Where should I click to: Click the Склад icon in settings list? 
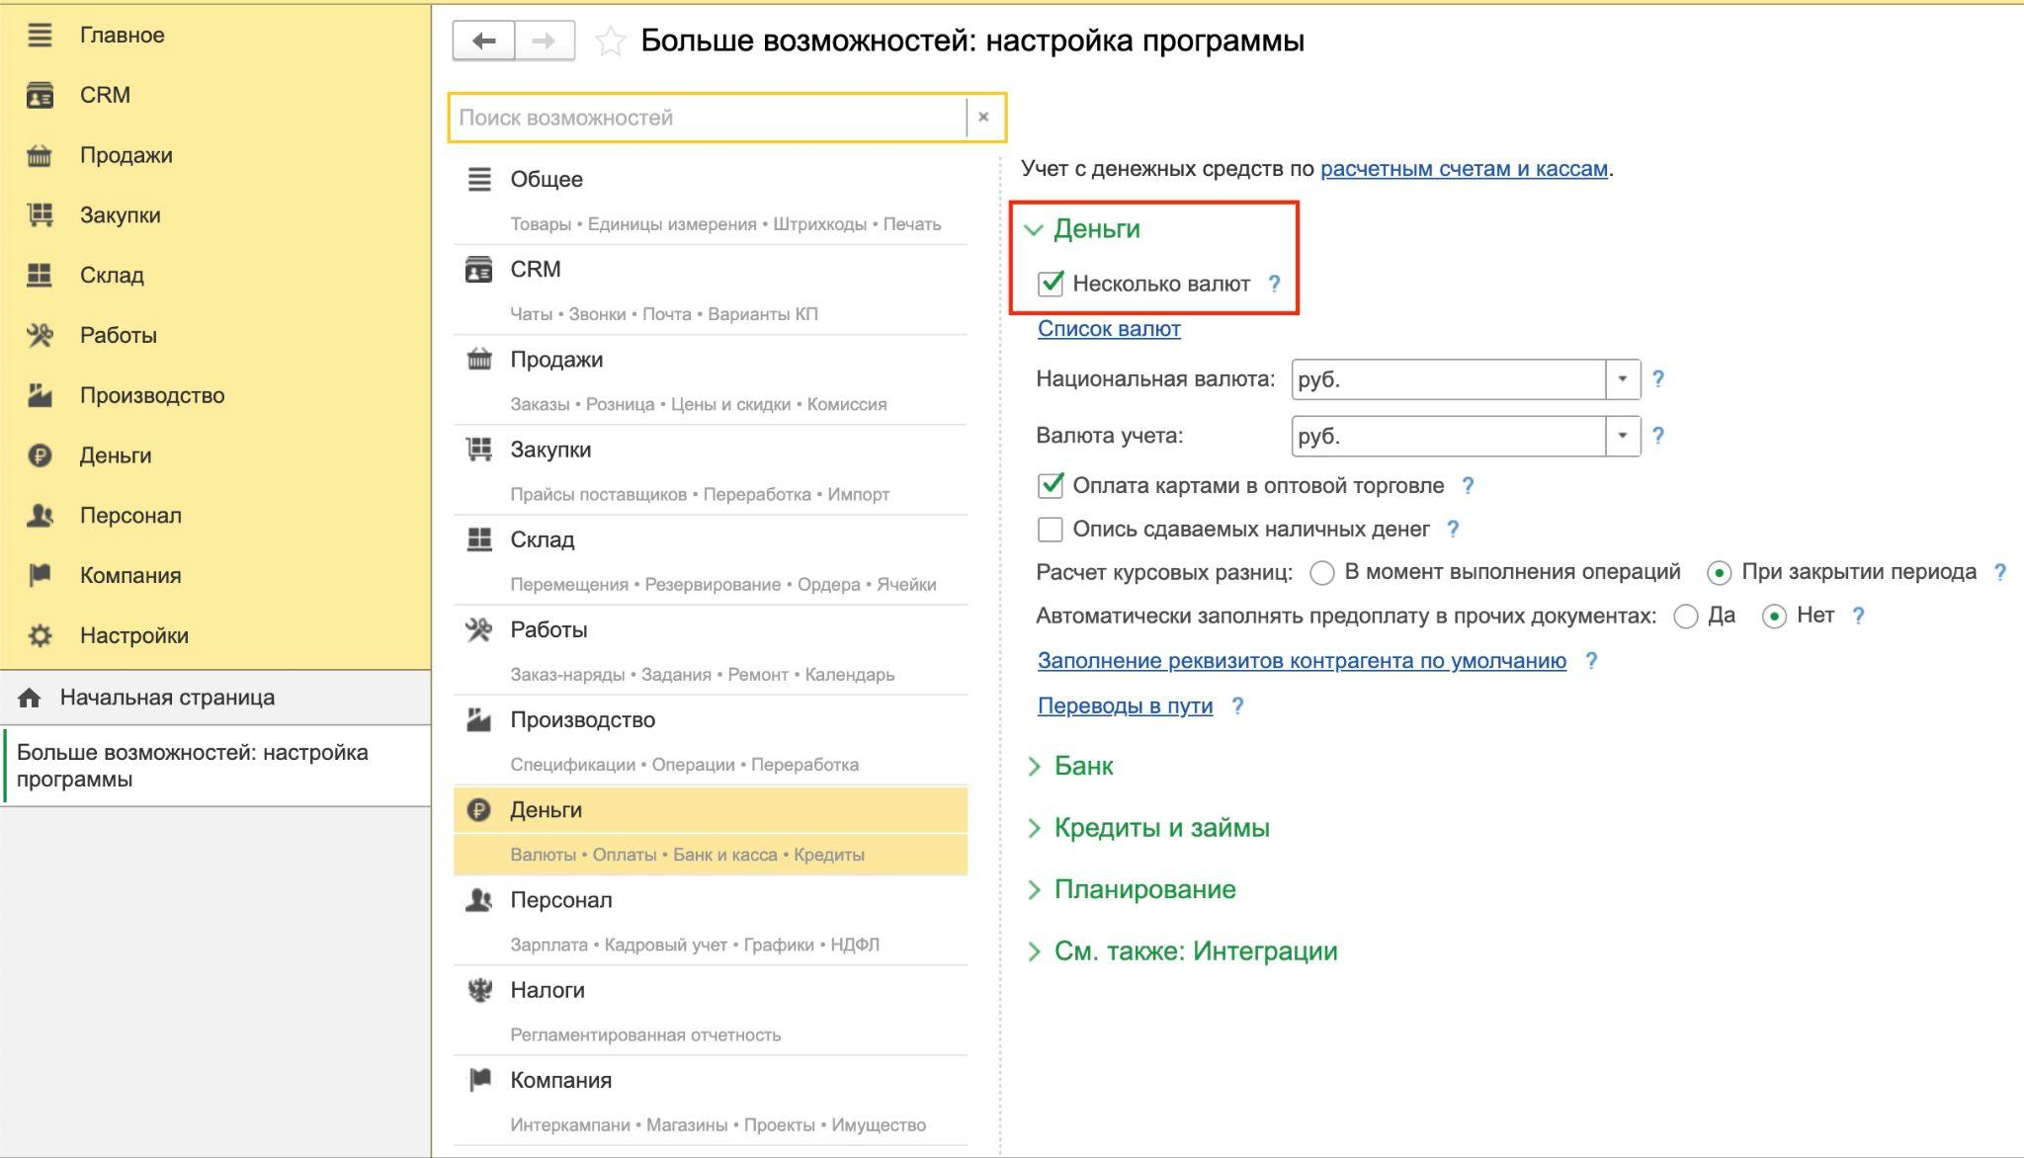click(479, 539)
